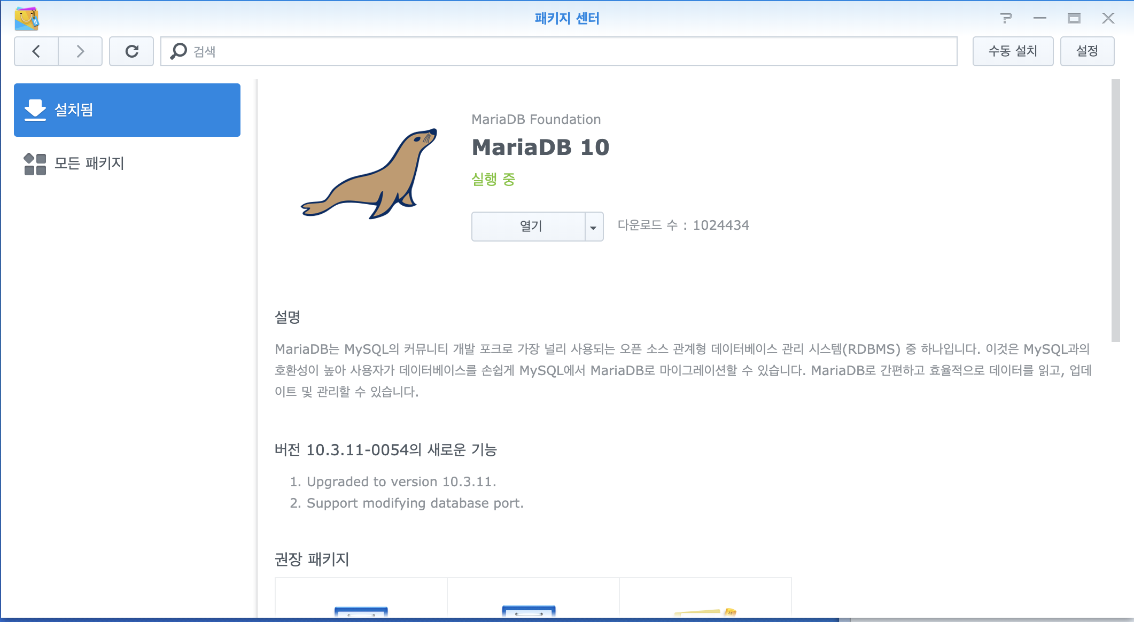
Task: Go forward with the right arrow button
Action: point(80,51)
